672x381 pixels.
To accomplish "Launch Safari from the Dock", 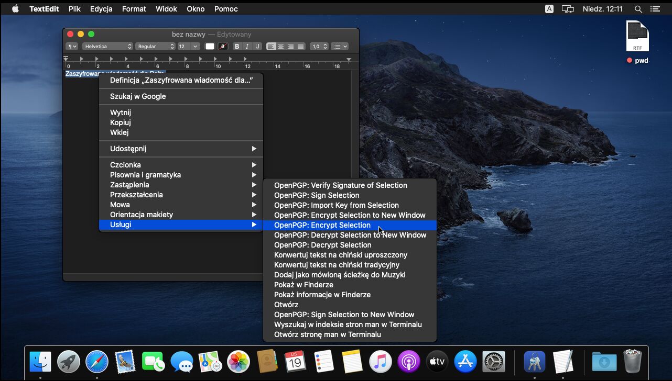I will (x=97, y=362).
